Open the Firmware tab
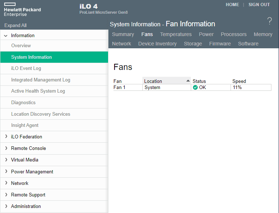Image resolution: width=279 pixels, height=213 pixels. pos(220,44)
